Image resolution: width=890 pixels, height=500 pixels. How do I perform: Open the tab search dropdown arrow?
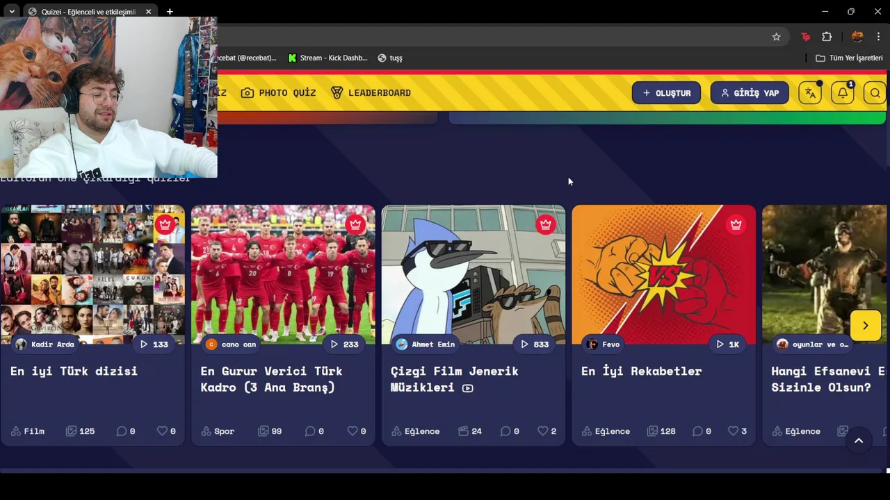click(12, 12)
